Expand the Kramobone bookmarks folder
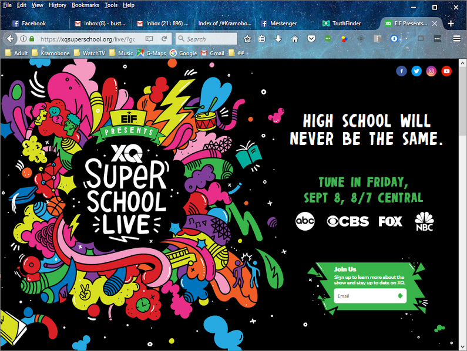467x351 pixels. [x=51, y=53]
